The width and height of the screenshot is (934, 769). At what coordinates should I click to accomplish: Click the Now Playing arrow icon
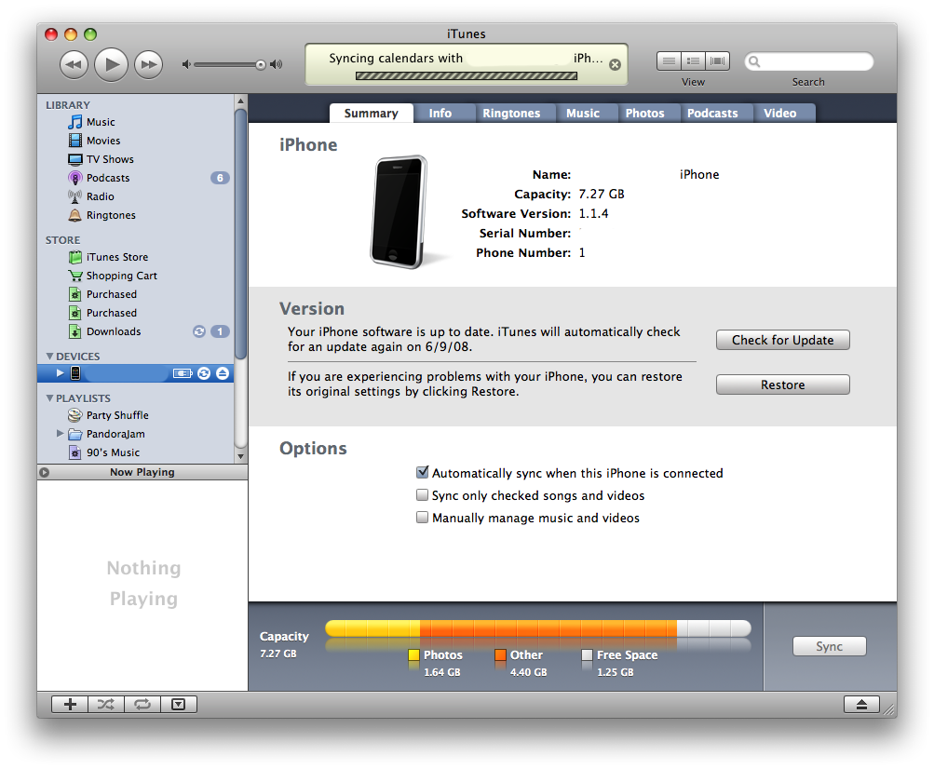44,472
